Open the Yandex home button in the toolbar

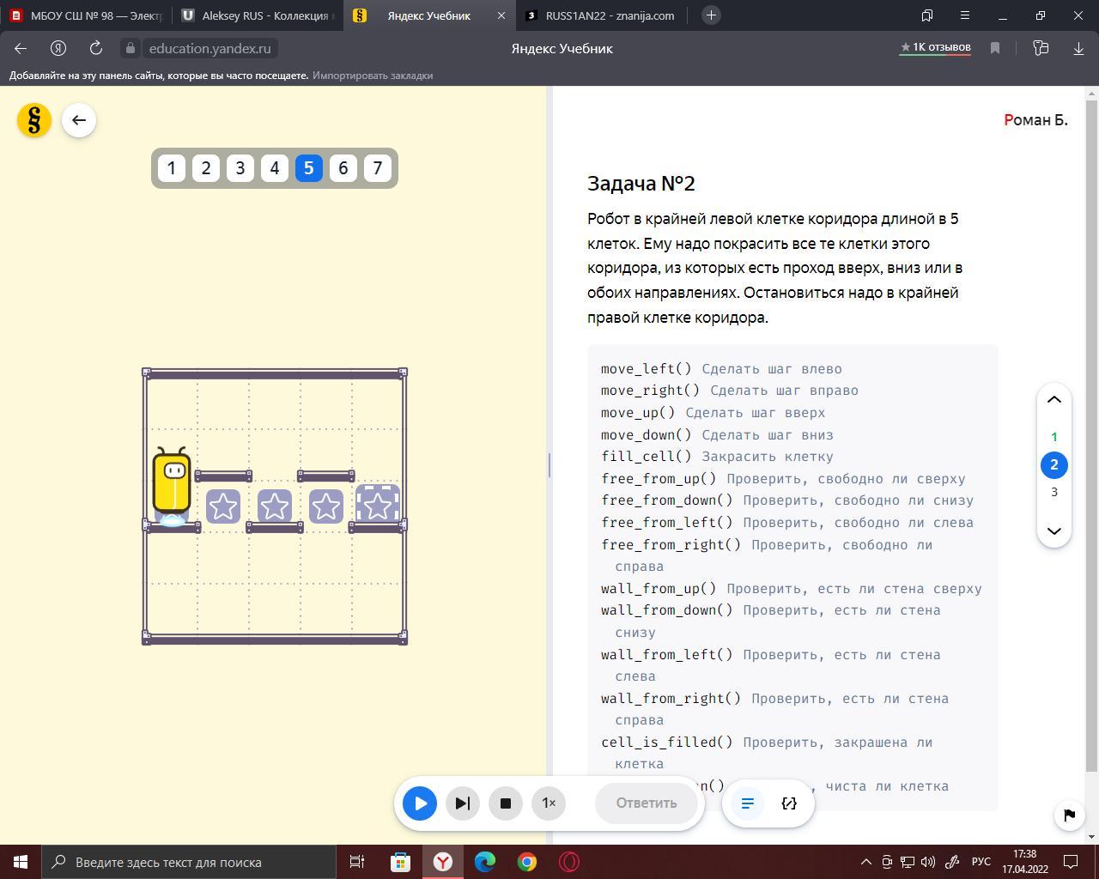click(x=58, y=48)
